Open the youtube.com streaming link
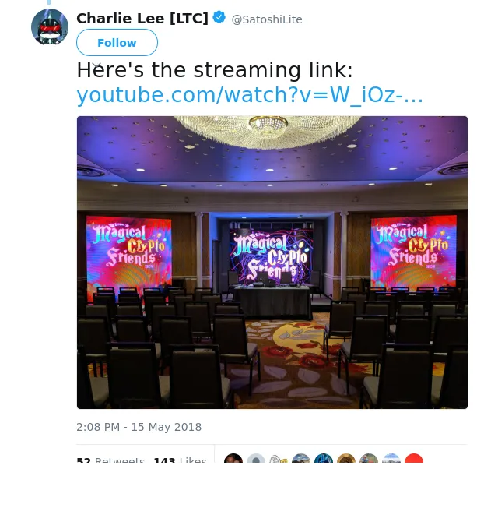The width and height of the screenshot is (498, 529). [x=250, y=95]
